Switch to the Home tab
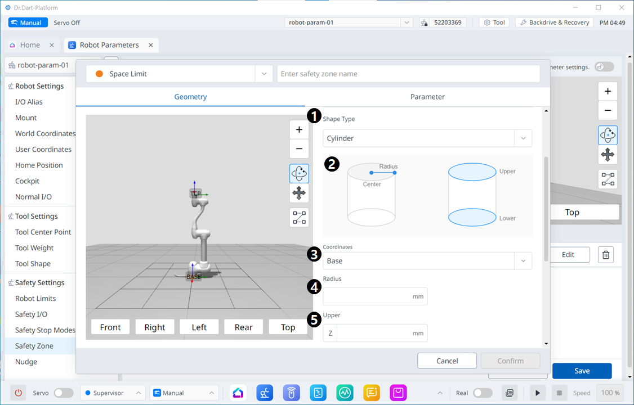This screenshot has height=405, width=634. pyautogui.click(x=30, y=45)
